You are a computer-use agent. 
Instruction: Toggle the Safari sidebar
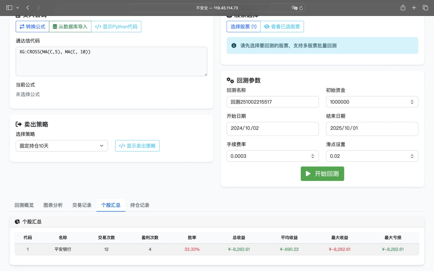[x=9, y=8]
